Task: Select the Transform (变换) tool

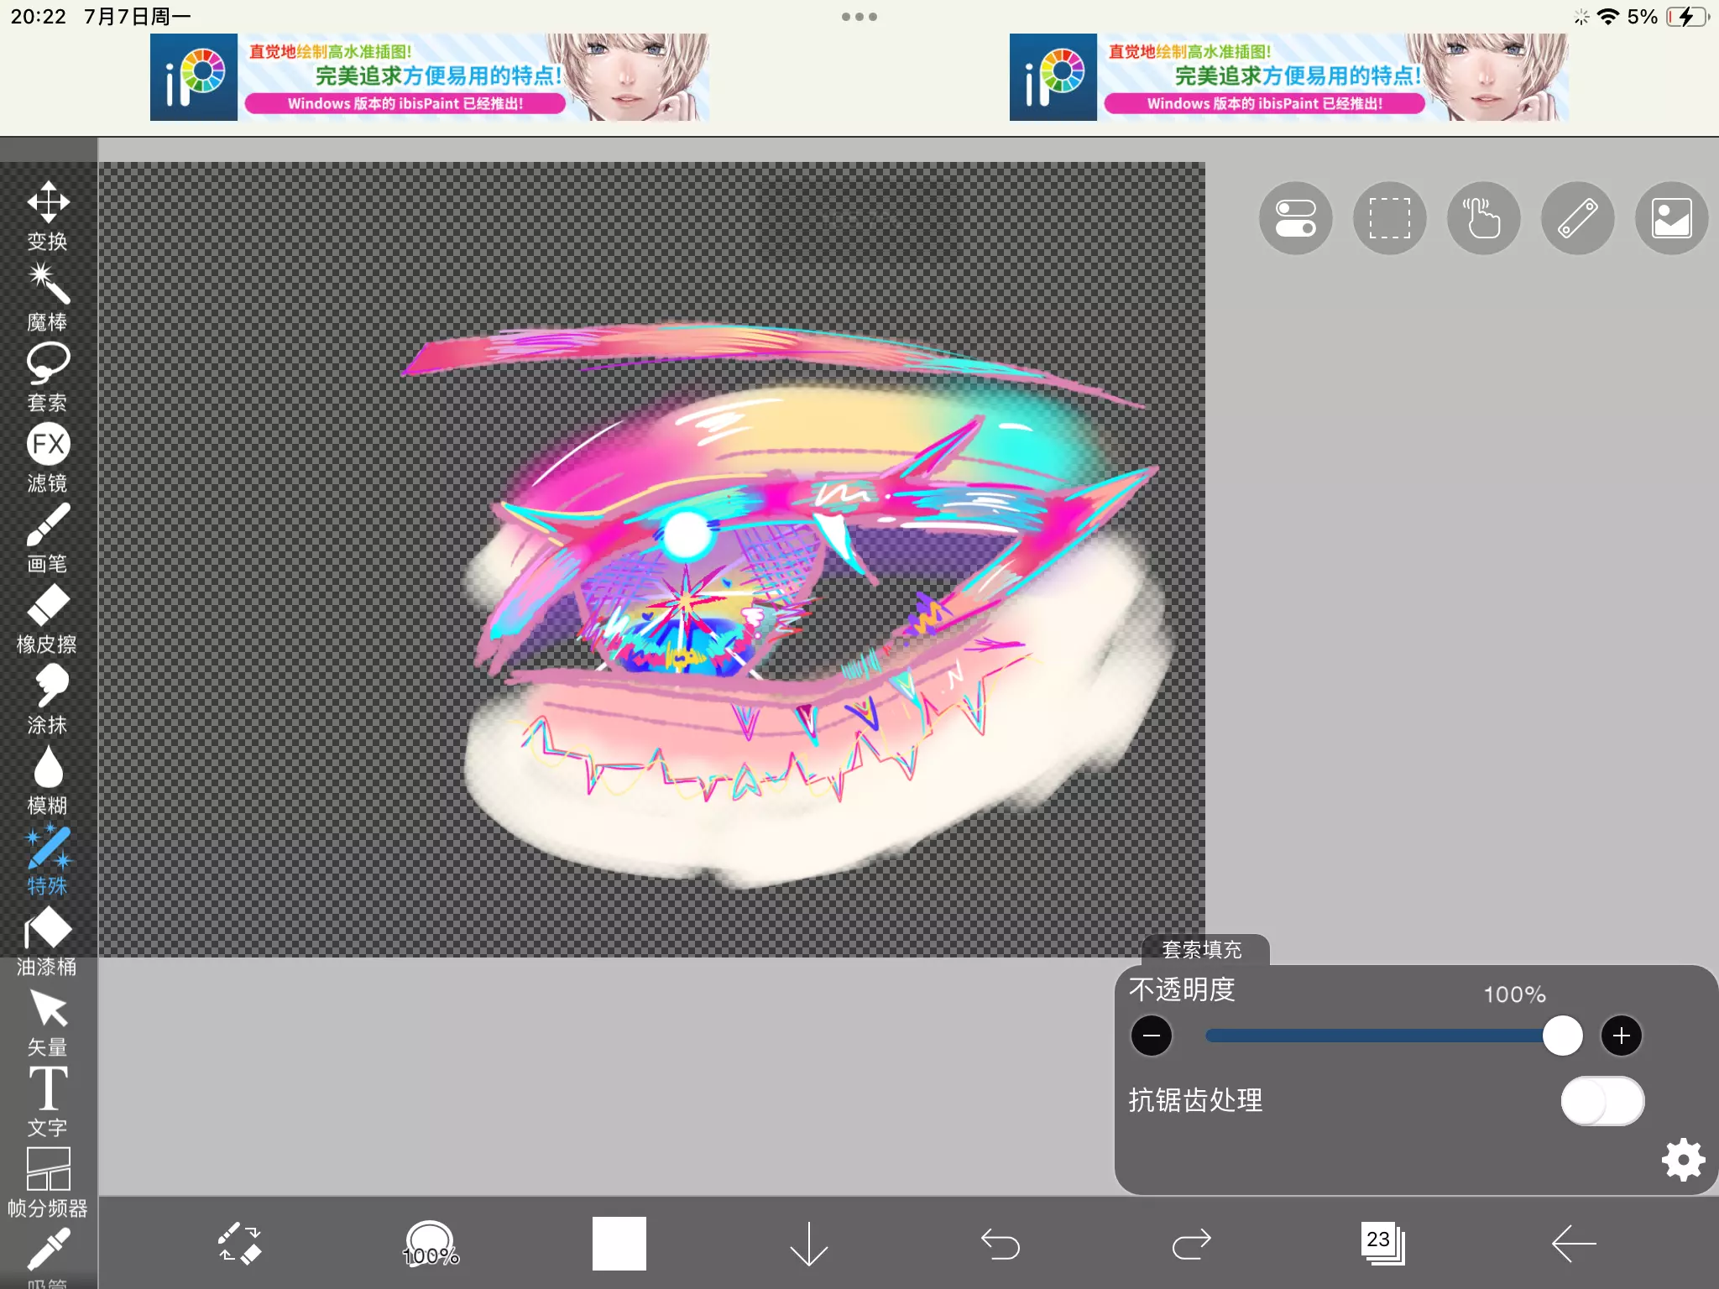Action: point(48,215)
